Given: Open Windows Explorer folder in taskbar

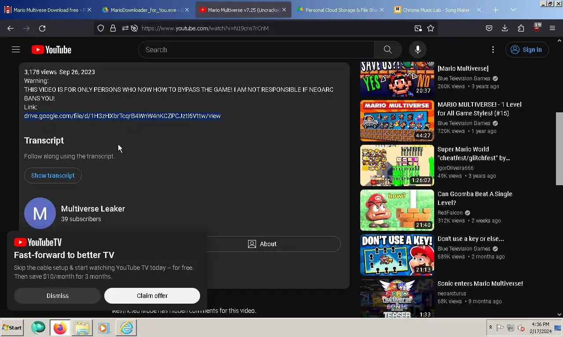Looking at the screenshot, I should tap(82, 328).
